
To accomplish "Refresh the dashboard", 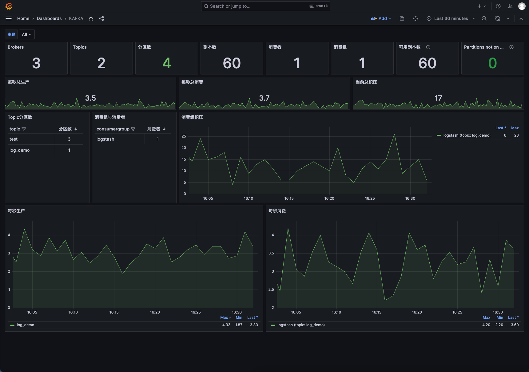I will pos(498,18).
